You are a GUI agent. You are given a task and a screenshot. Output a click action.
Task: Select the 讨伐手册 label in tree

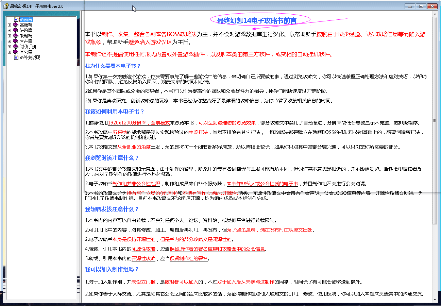pos(28,47)
